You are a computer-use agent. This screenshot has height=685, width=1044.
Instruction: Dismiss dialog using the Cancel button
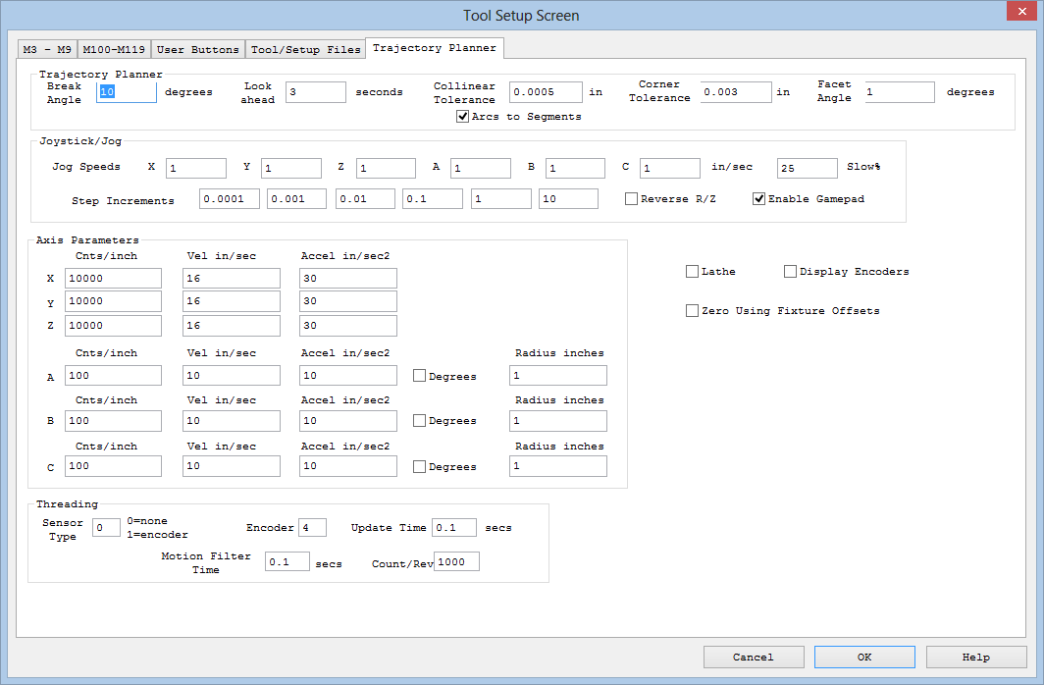[754, 657]
